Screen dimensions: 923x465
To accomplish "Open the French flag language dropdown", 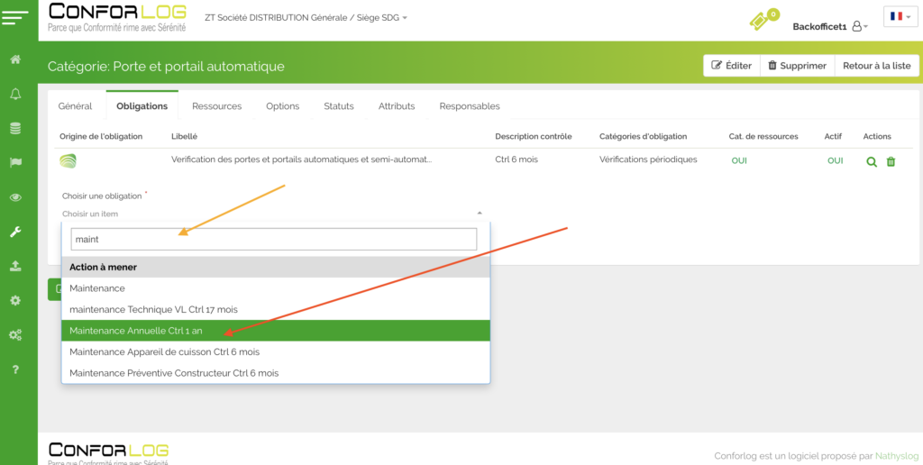I will pyautogui.click(x=900, y=16).
